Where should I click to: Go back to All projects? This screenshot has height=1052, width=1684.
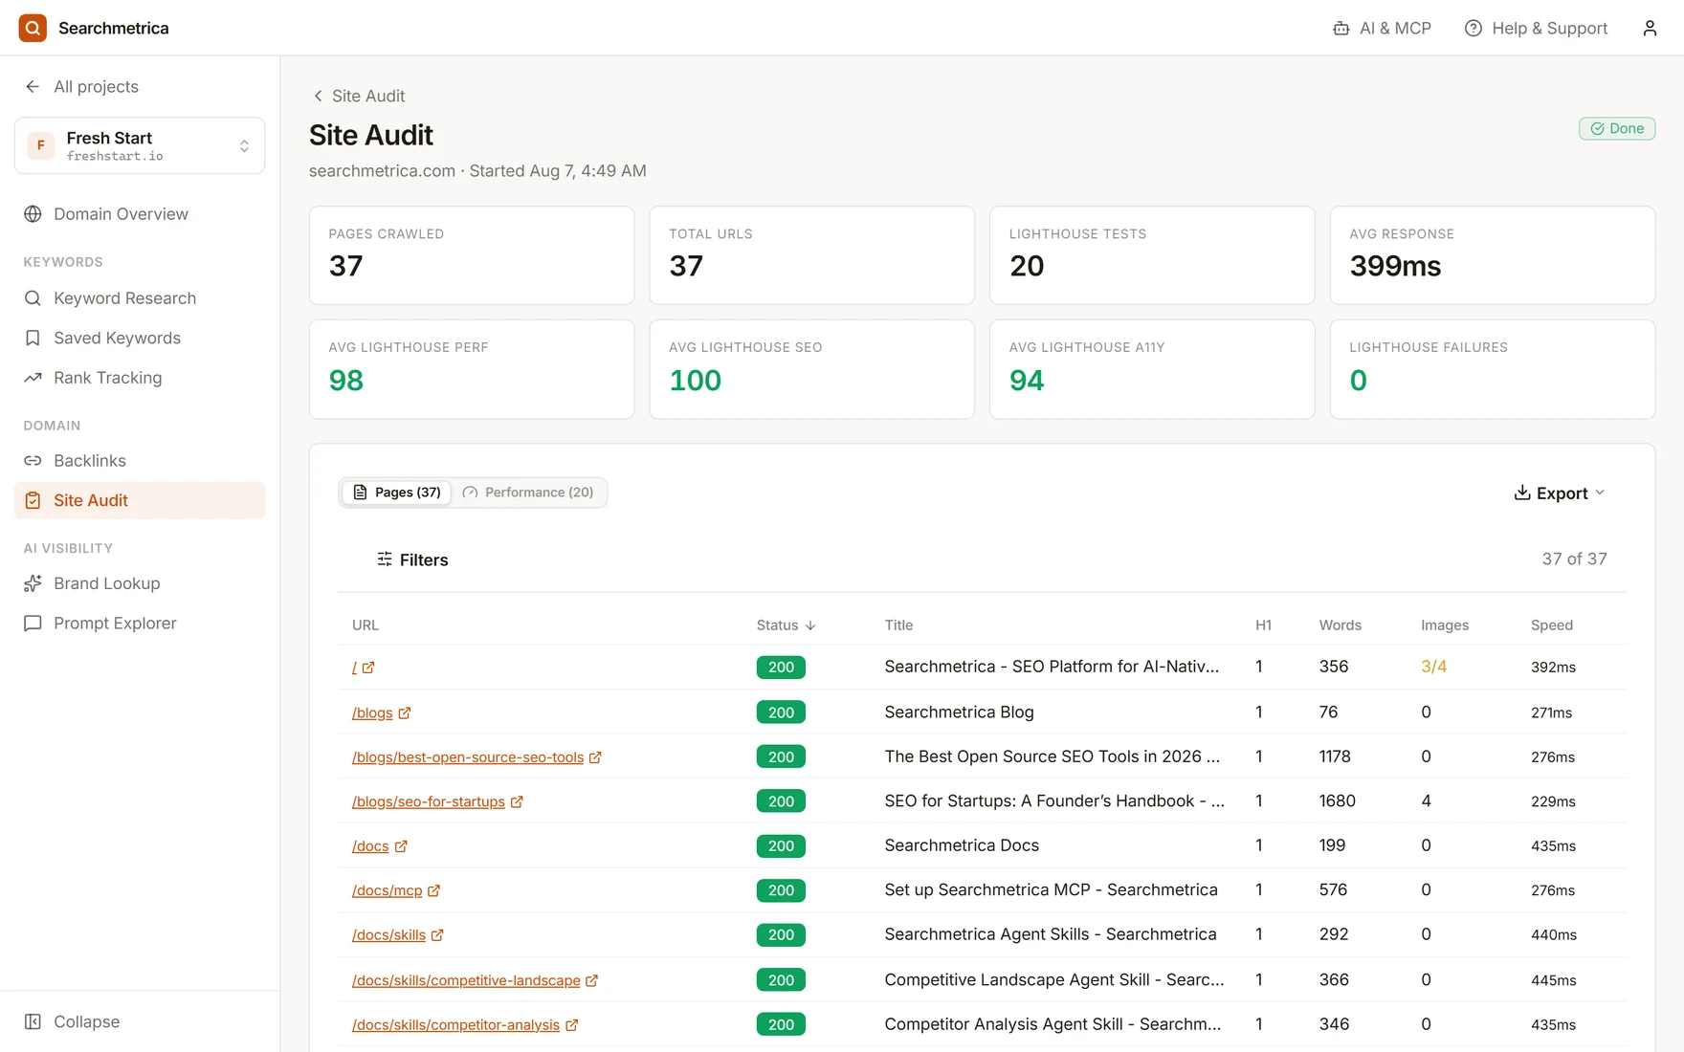(81, 86)
